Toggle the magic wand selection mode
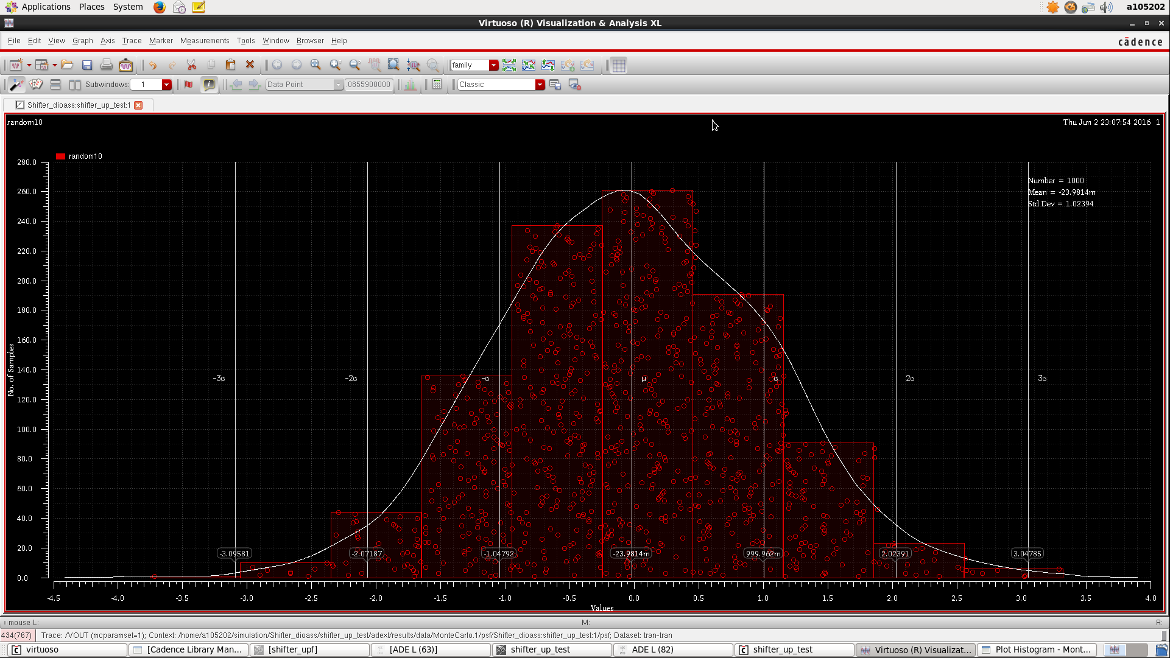The image size is (1170, 658). click(x=16, y=85)
